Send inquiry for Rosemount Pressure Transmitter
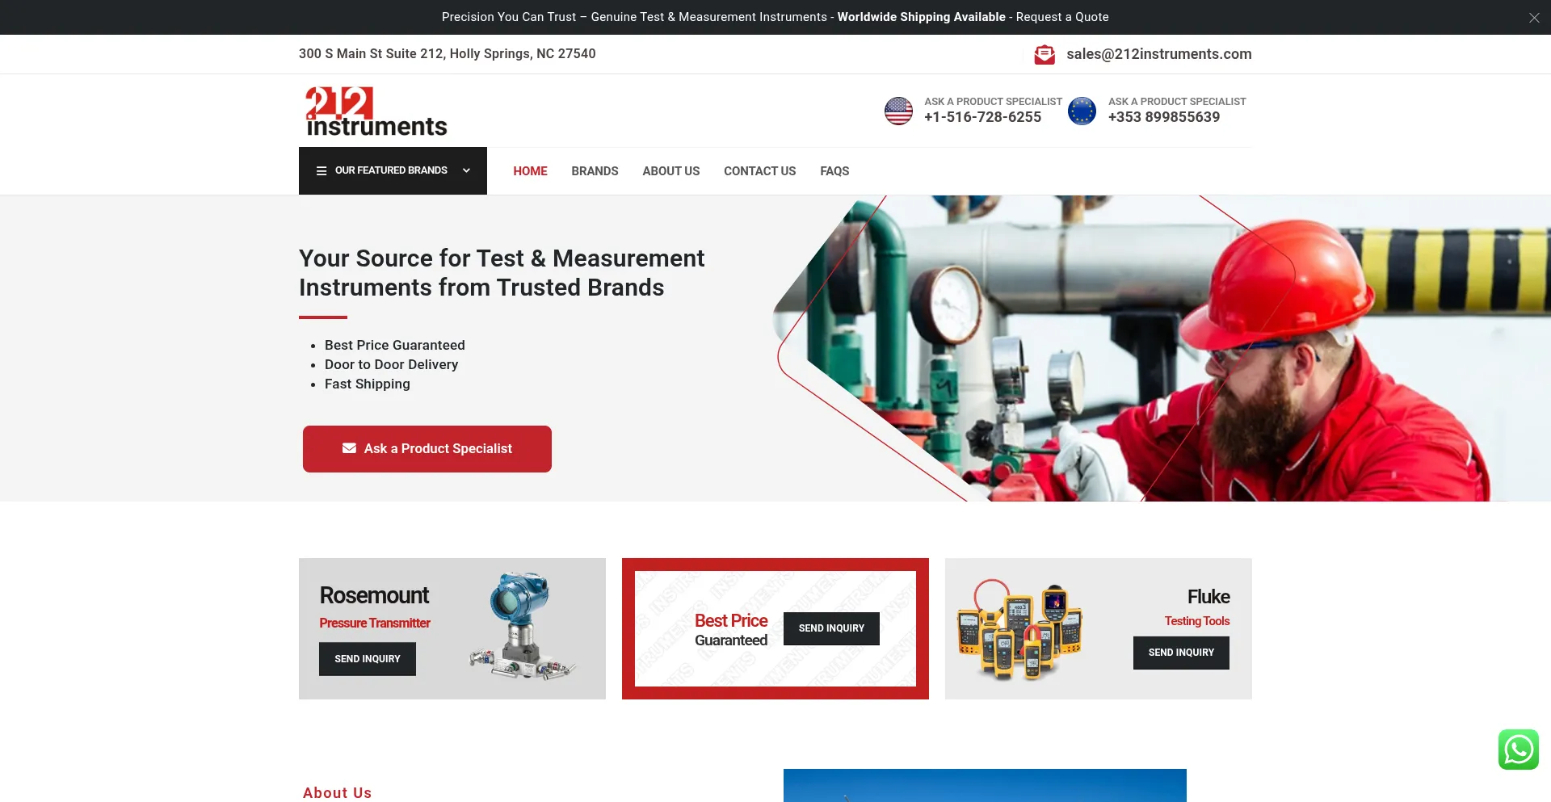This screenshot has height=802, width=1551. (368, 659)
